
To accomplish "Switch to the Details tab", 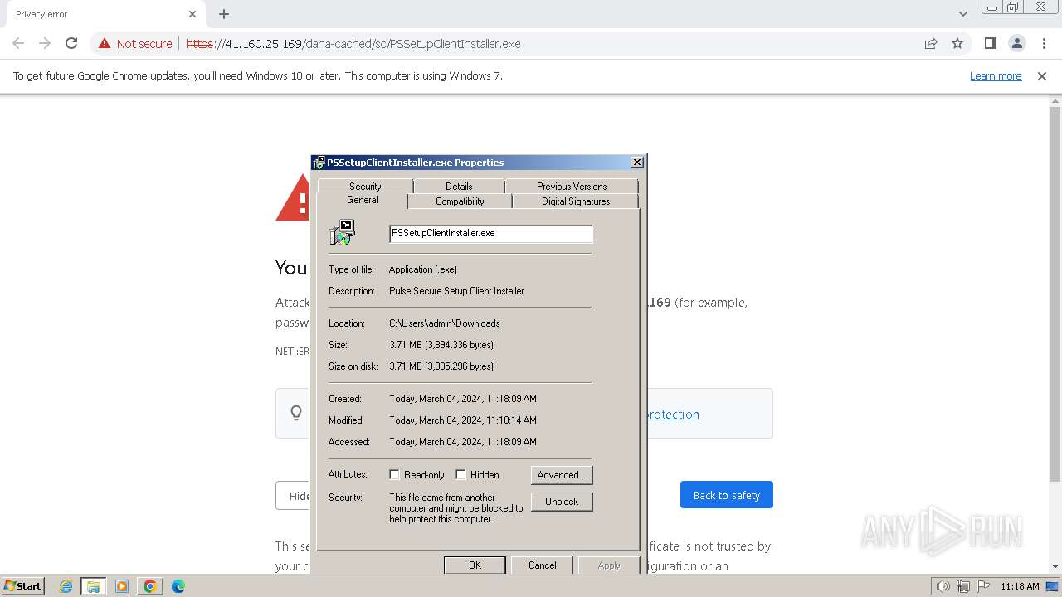I will [459, 187].
